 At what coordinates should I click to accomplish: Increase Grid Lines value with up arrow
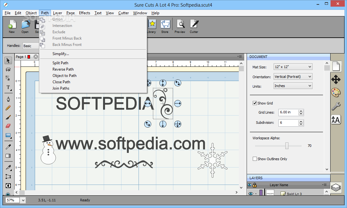[301, 111]
